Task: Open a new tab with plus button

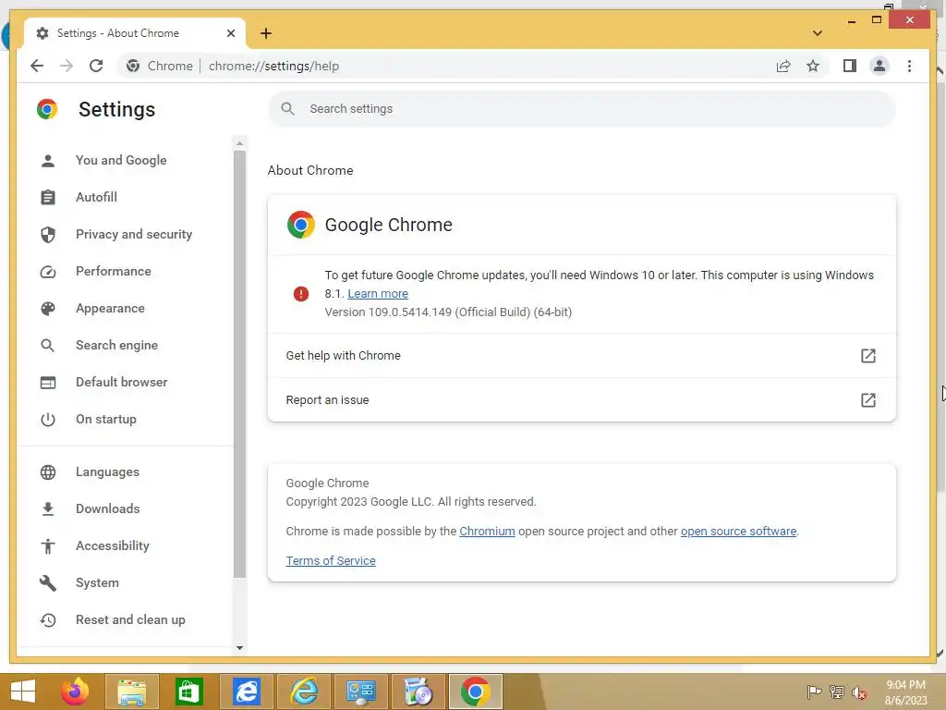Action: click(x=265, y=33)
